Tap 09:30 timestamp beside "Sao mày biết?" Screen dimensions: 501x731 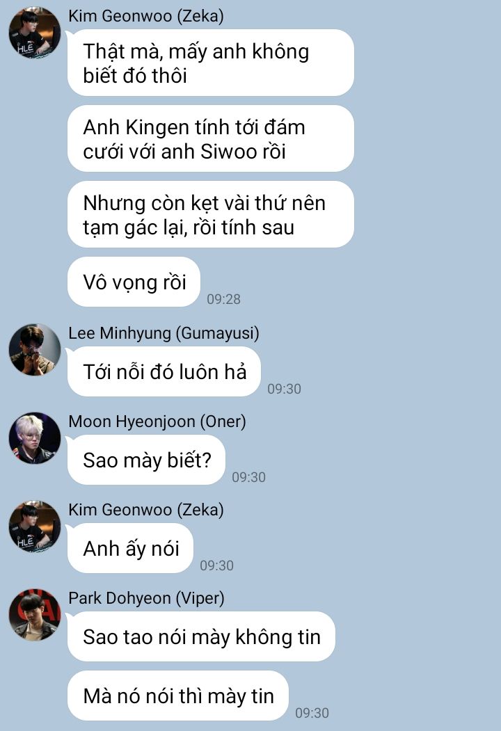[249, 477]
